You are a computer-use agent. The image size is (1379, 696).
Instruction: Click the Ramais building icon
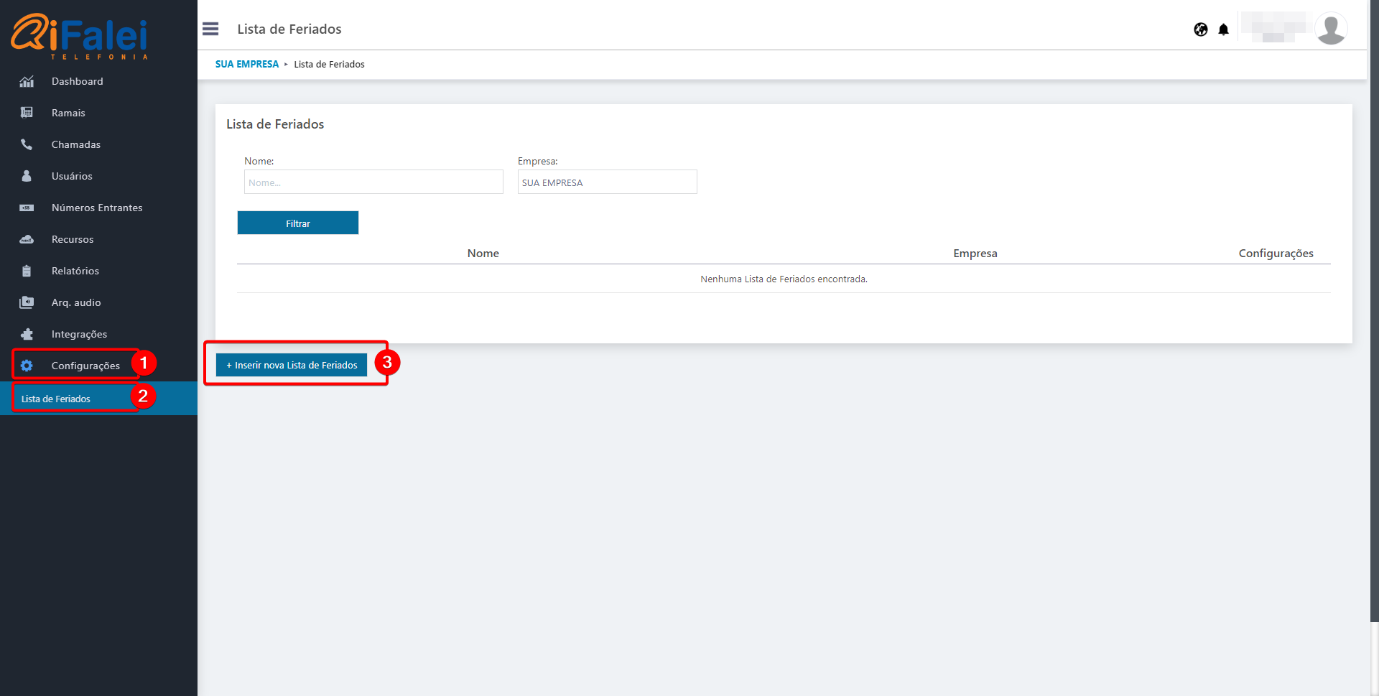click(27, 113)
